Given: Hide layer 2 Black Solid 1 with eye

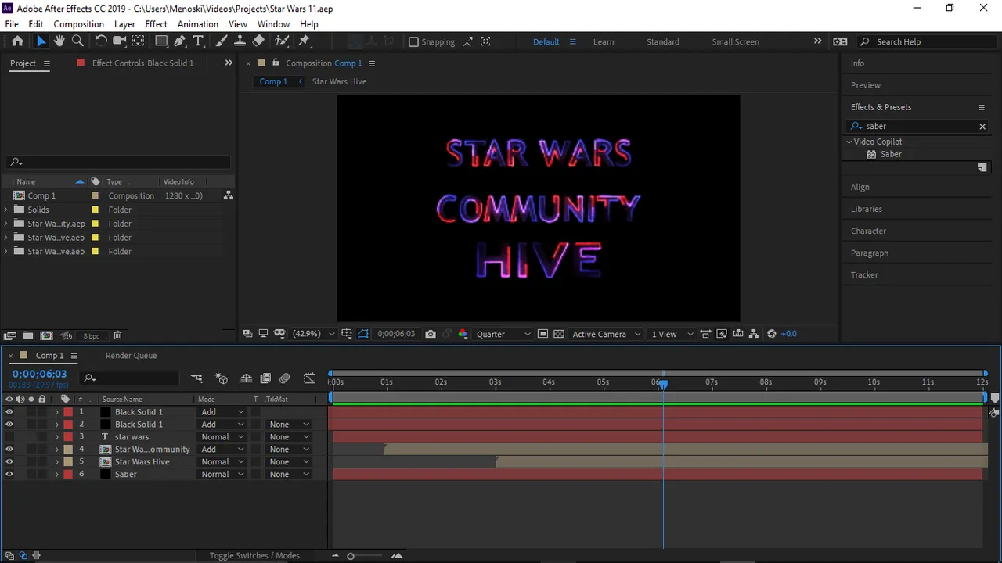Looking at the screenshot, I should (x=9, y=425).
